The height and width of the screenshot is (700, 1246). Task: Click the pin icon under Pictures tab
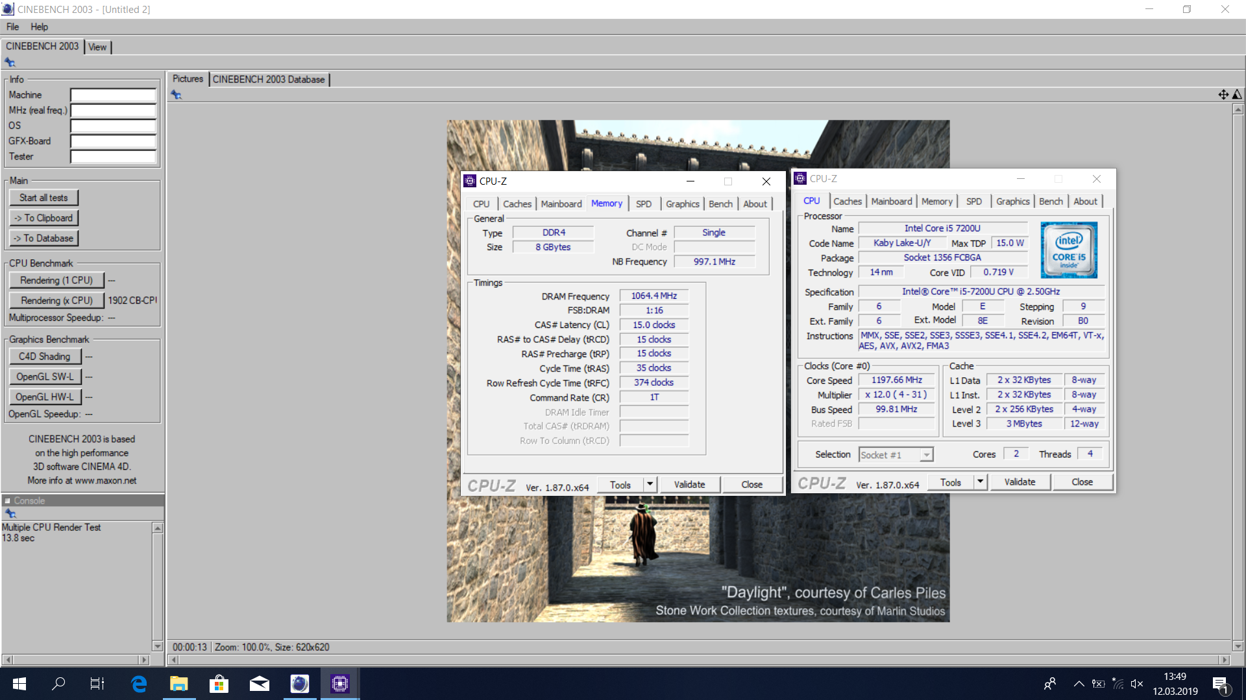(177, 95)
